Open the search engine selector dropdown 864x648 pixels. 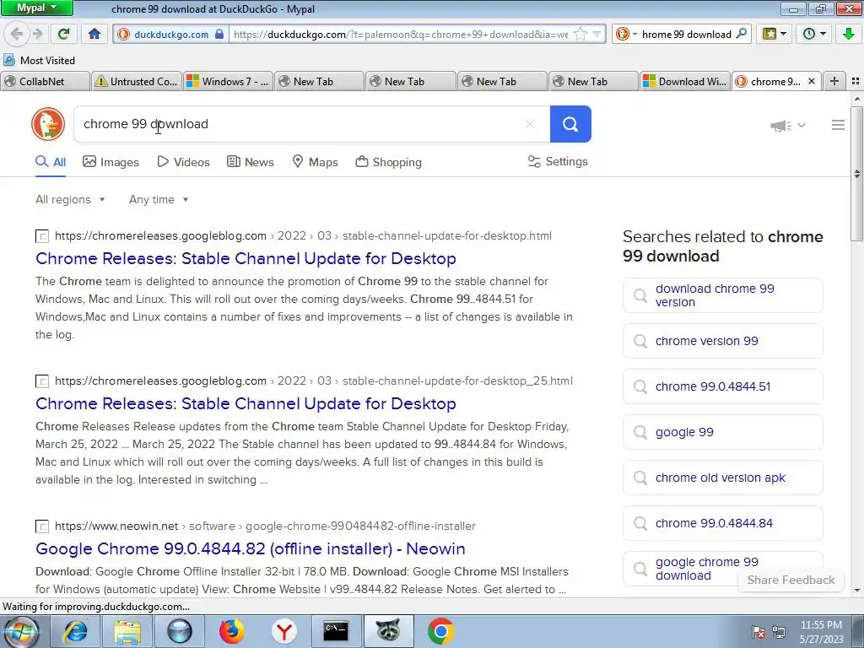pyautogui.click(x=626, y=34)
